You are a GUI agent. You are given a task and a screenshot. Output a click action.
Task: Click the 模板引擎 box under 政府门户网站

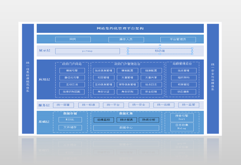(72, 71)
